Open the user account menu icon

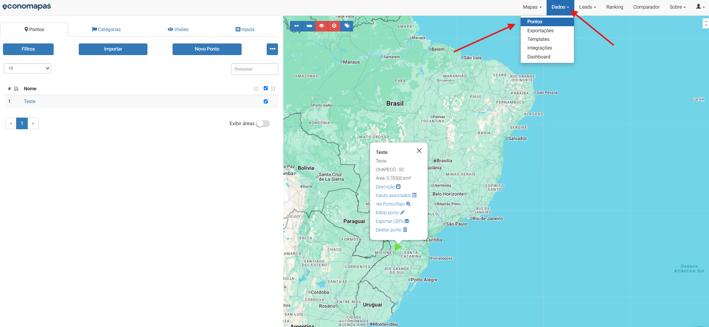click(x=700, y=7)
